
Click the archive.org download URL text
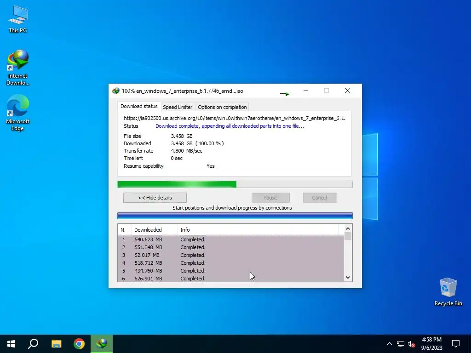coord(235,118)
